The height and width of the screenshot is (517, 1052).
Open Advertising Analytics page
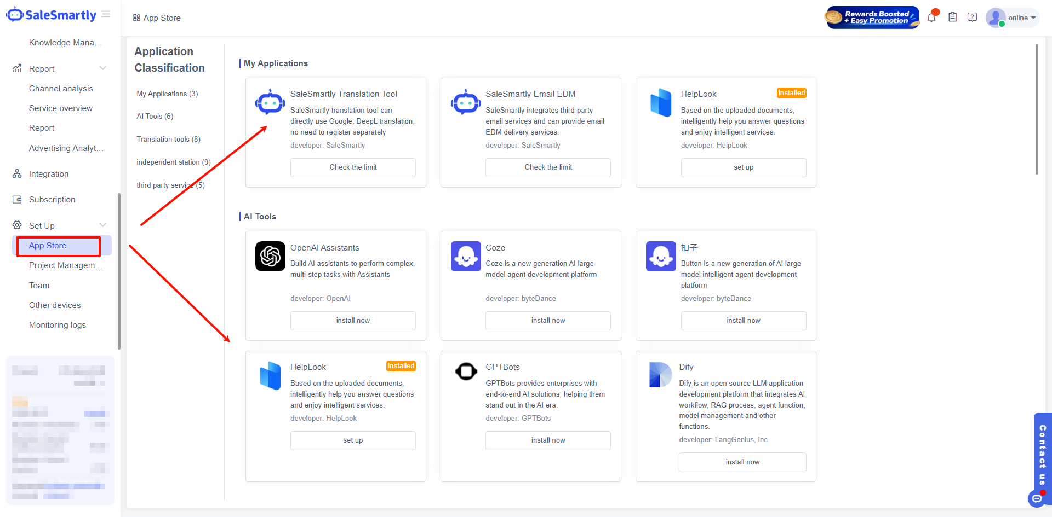coord(66,148)
